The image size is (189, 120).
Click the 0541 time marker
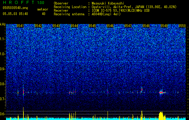coord(20,26)
